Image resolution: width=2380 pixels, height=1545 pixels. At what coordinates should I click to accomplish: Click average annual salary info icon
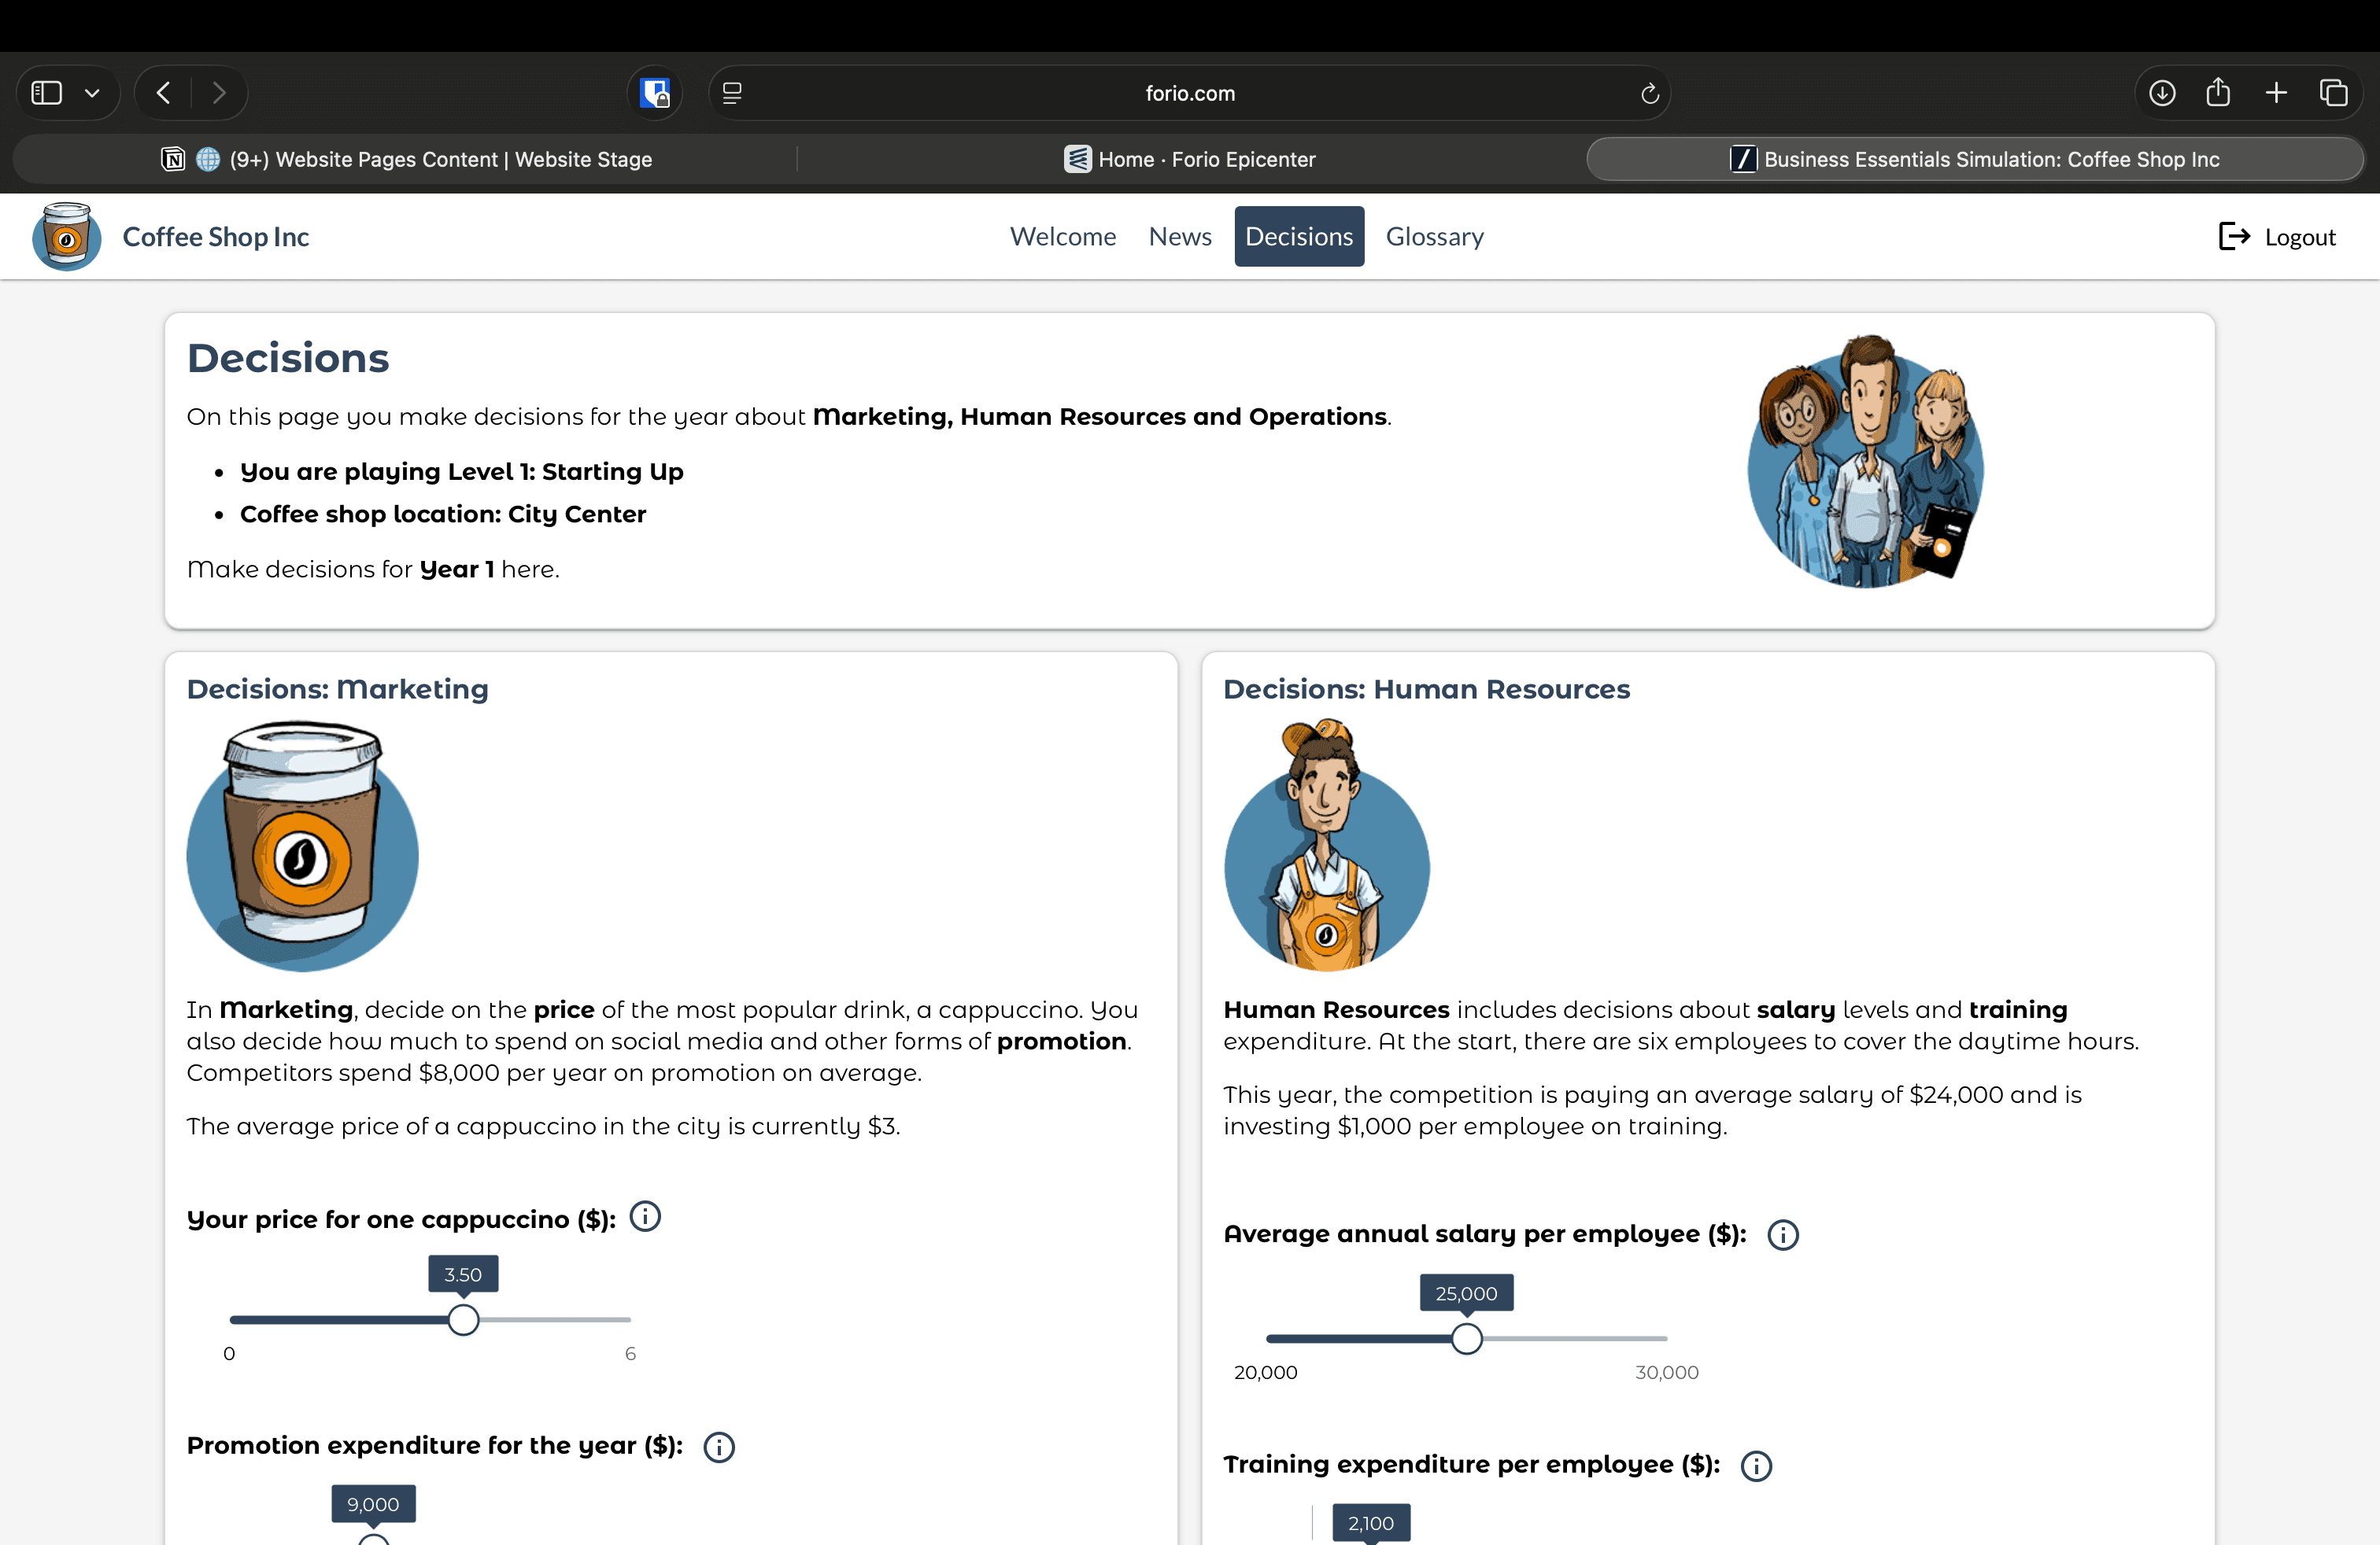pyautogui.click(x=1782, y=1234)
